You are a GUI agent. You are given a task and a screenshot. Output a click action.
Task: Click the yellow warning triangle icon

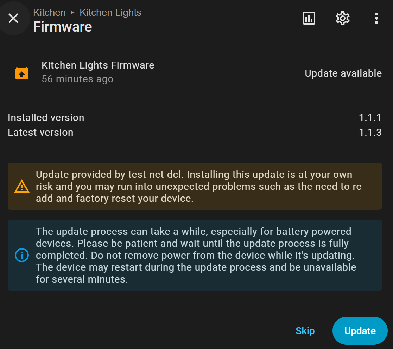22,186
